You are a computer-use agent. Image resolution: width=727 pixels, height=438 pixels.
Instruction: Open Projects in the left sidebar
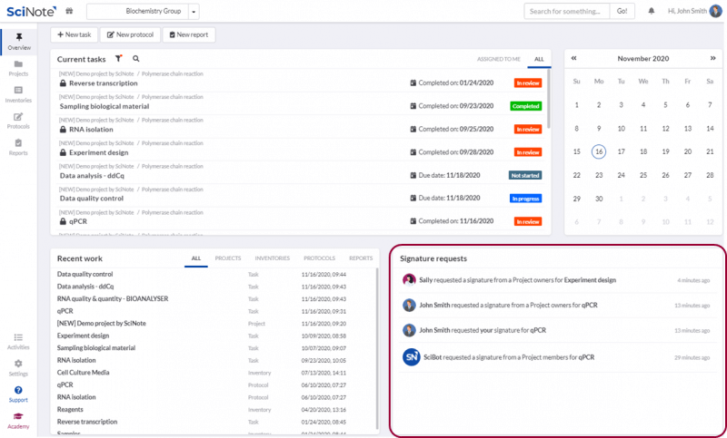tap(18, 68)
